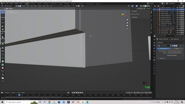
Task: Toggle visibility eye for Cabinet 1 door.002
Action: coord(179,10)
